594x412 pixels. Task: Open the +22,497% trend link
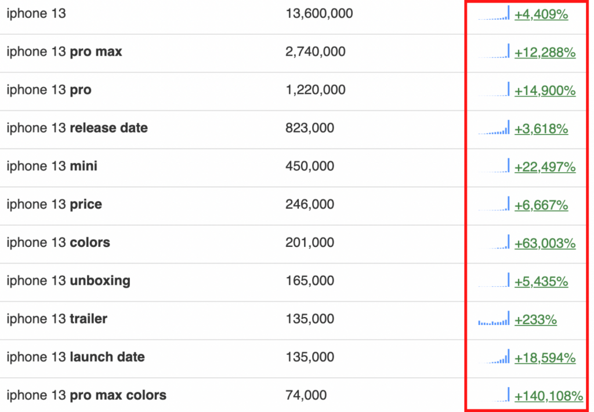coord(545,167)
